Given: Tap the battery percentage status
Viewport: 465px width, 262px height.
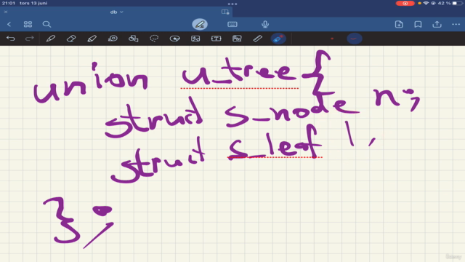Looking at the screenshot, I should click(x=444, y=3).
